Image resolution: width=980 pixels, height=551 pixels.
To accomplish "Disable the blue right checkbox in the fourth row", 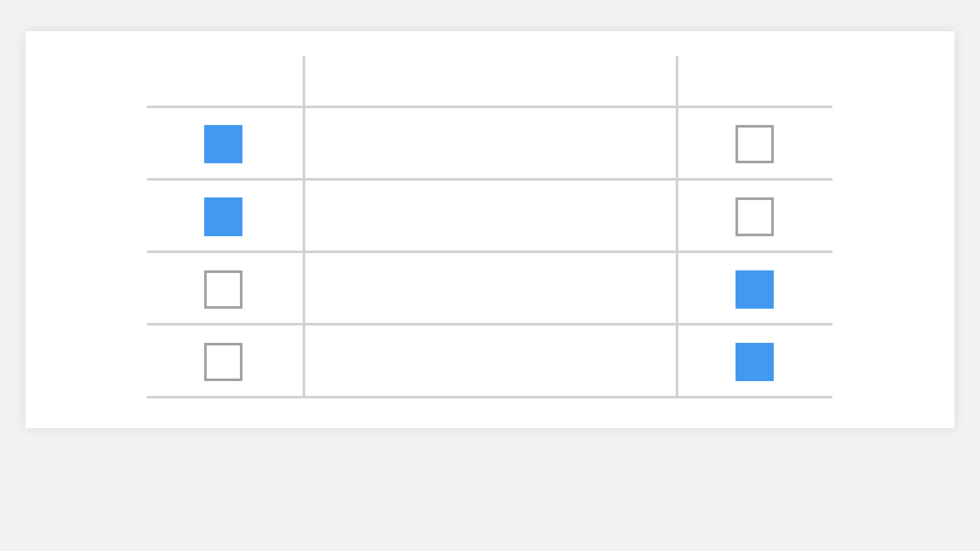I will [754, 362].
